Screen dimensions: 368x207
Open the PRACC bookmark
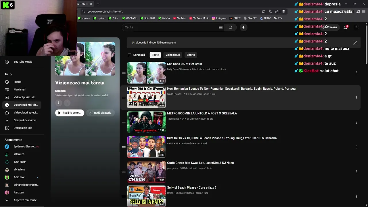265,18
